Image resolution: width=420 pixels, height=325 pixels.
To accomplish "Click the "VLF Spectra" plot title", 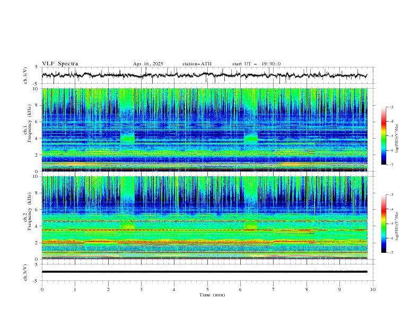I will (60, 64).
